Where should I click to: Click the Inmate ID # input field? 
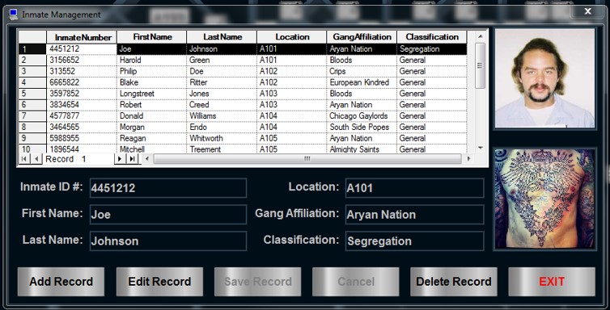click(x=168, y=188)
